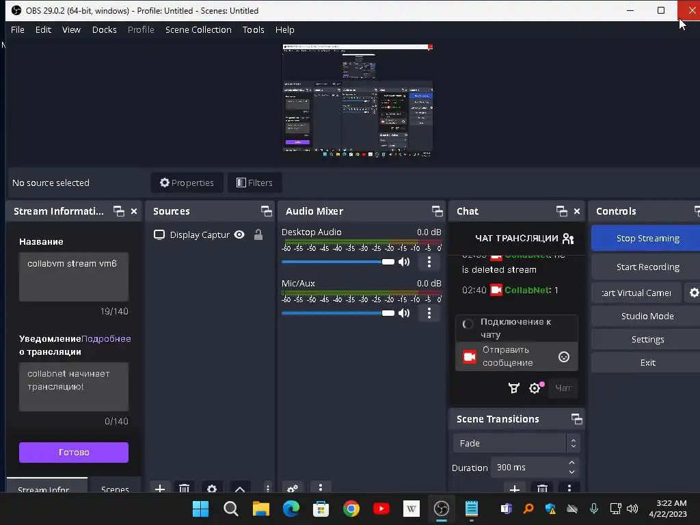Open the emoji picker in chat
The image size is (700, 525).
(x=564, y=357)
